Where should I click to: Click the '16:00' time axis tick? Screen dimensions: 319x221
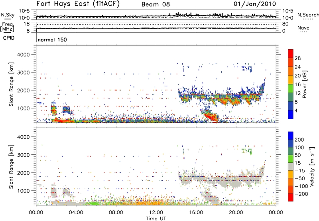coord(196,213)
